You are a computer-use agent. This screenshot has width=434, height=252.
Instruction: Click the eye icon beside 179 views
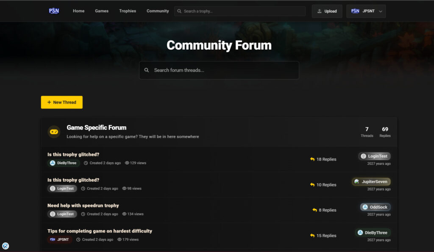point(119,240)
